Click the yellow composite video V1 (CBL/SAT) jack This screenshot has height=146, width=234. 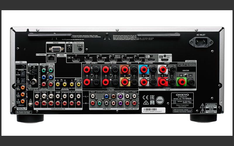point(72,84)
